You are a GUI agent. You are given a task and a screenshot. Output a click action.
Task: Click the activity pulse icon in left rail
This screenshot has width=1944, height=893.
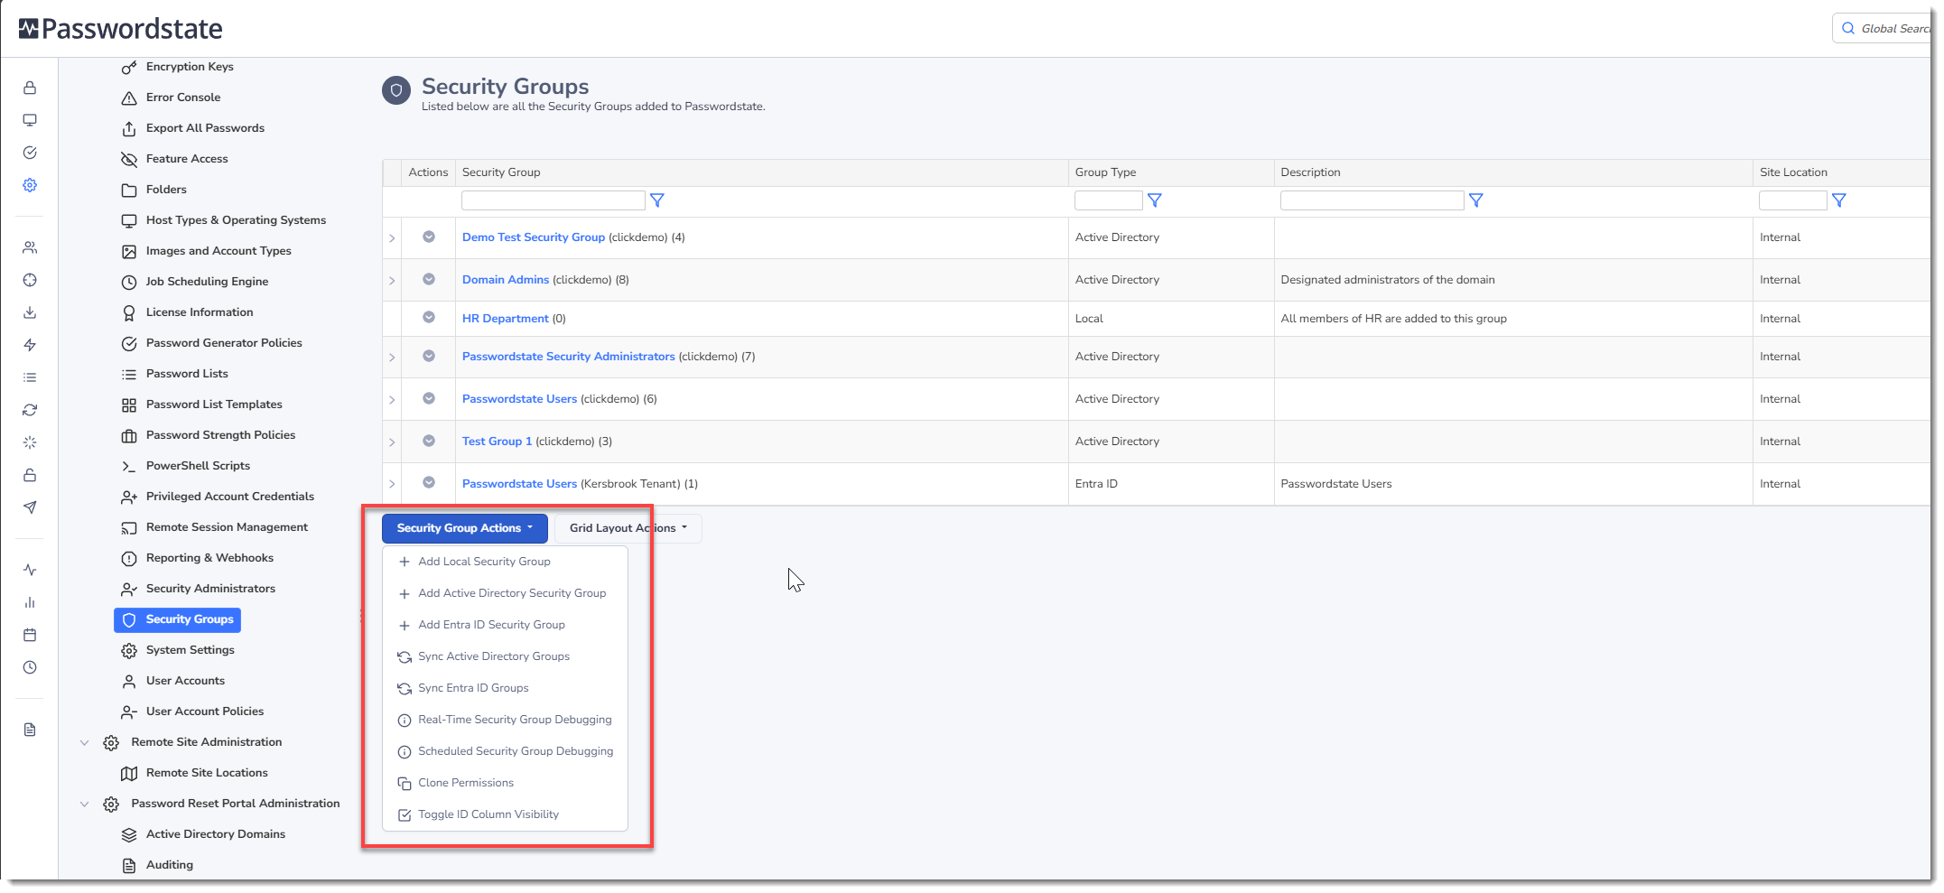30,570
